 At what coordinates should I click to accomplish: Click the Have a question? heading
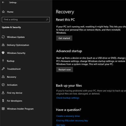(69, 110)
